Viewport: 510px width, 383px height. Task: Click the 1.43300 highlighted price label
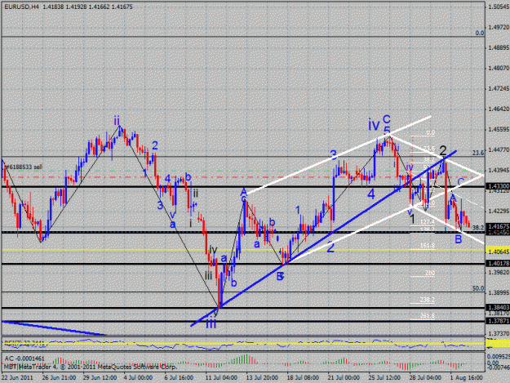click(498, 186)
